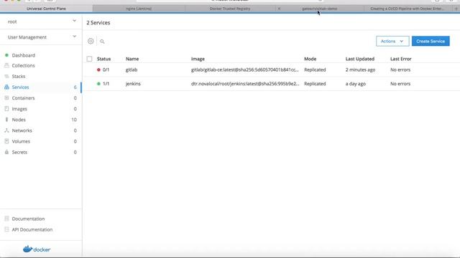Click the Create Service button

click(x=431, y=42)
